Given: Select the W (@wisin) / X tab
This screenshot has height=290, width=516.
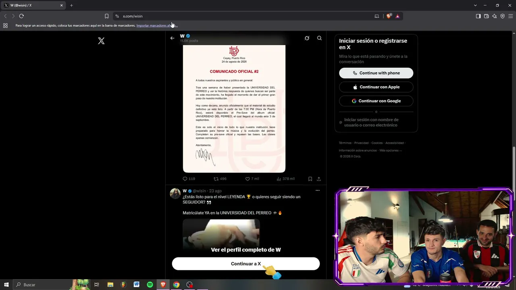Looking at the screenshot, I should (x=33, y=5).
